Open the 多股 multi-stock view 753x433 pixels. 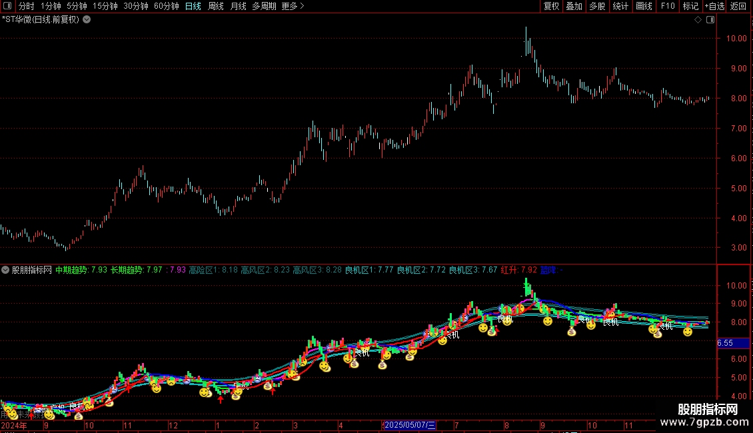click(x=598, y=6)
